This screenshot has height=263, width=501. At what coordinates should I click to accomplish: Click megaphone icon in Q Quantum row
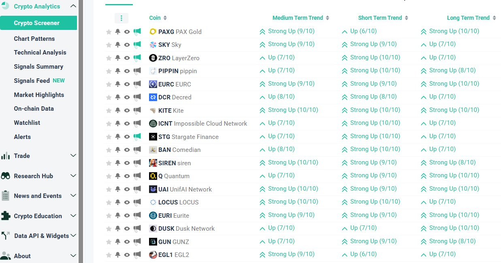coord(137,176)
